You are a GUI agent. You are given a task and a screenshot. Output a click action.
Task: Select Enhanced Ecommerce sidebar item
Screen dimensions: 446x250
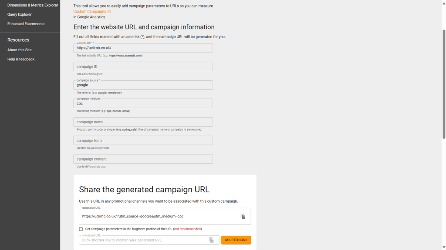click(26, 24)
